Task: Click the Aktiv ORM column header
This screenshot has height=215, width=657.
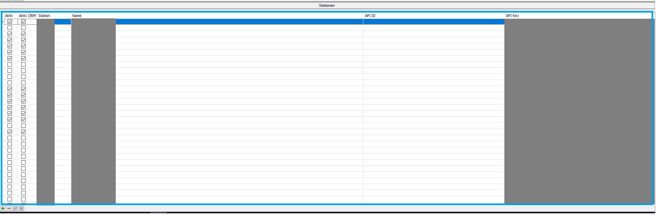Action: click(x=27, y=16)
